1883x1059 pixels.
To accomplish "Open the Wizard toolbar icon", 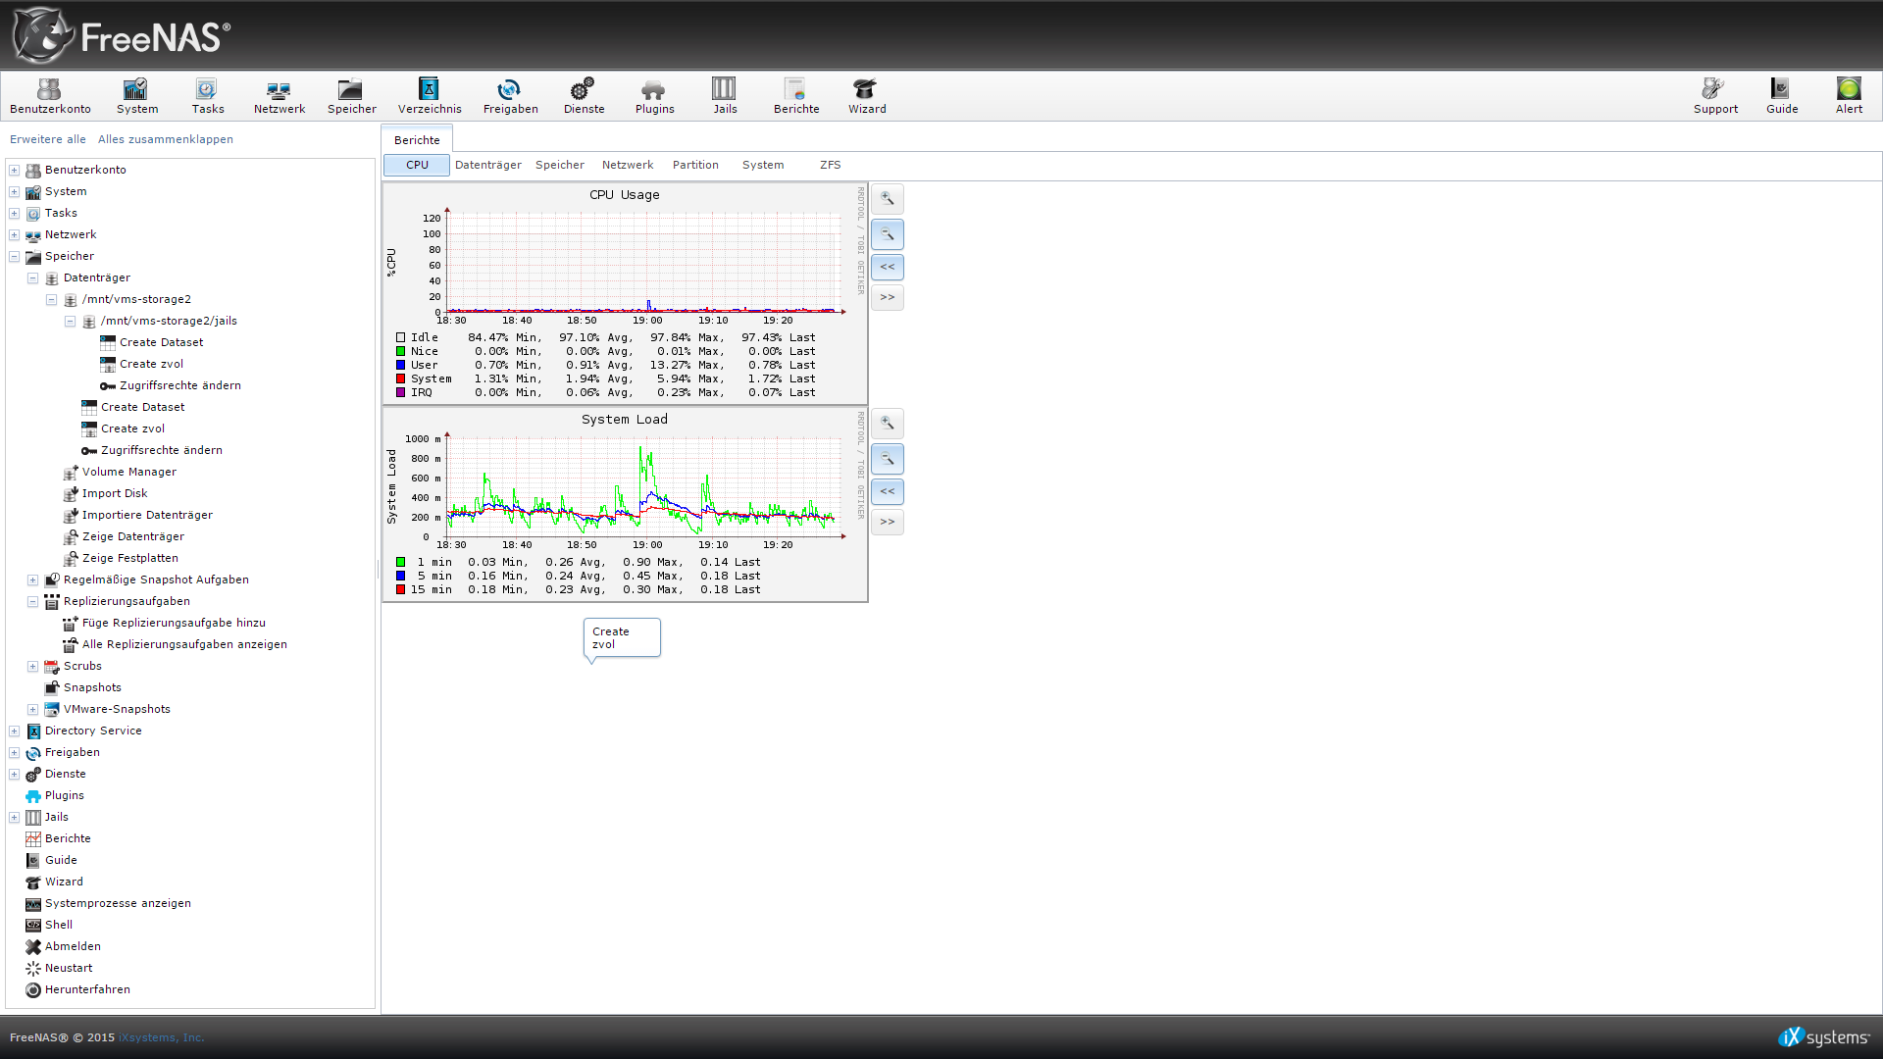I will coord(866,96).
